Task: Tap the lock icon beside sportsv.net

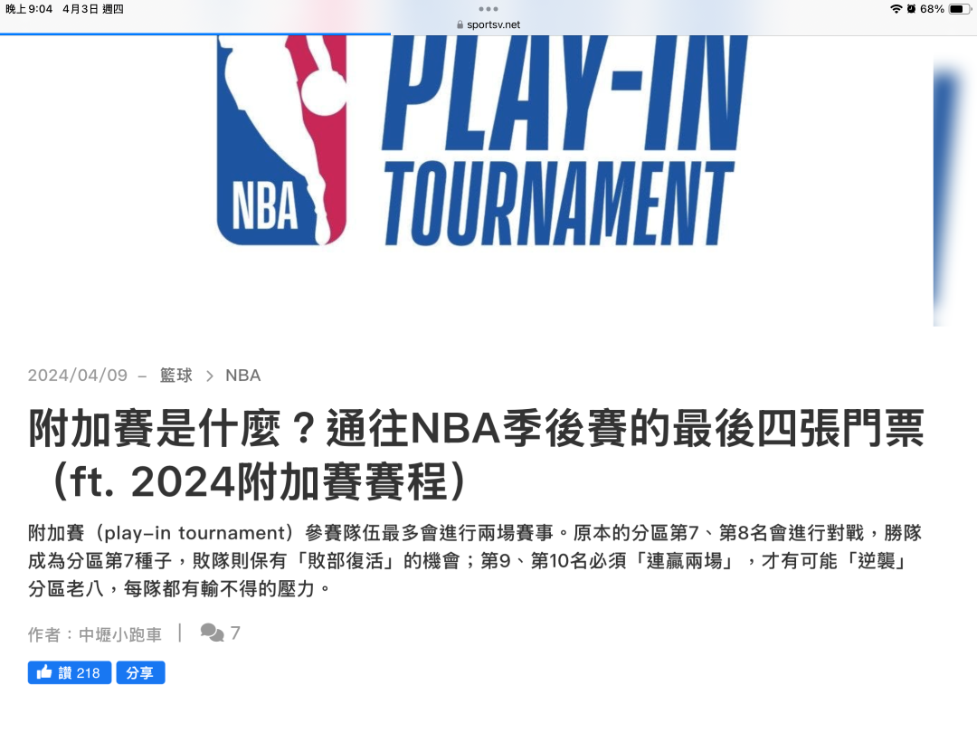Action: tap(460, 25)
